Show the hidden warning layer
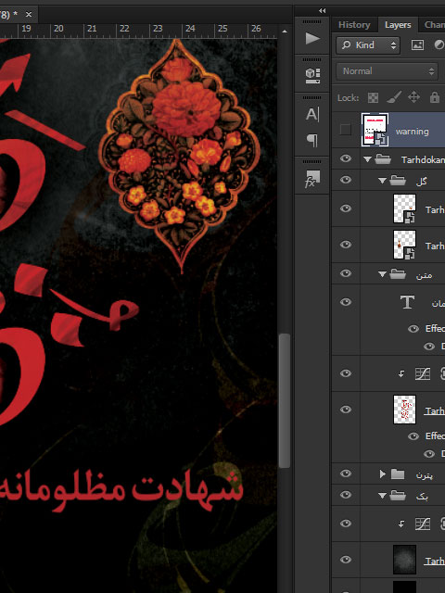445x593 pixels. coord(345,130)
